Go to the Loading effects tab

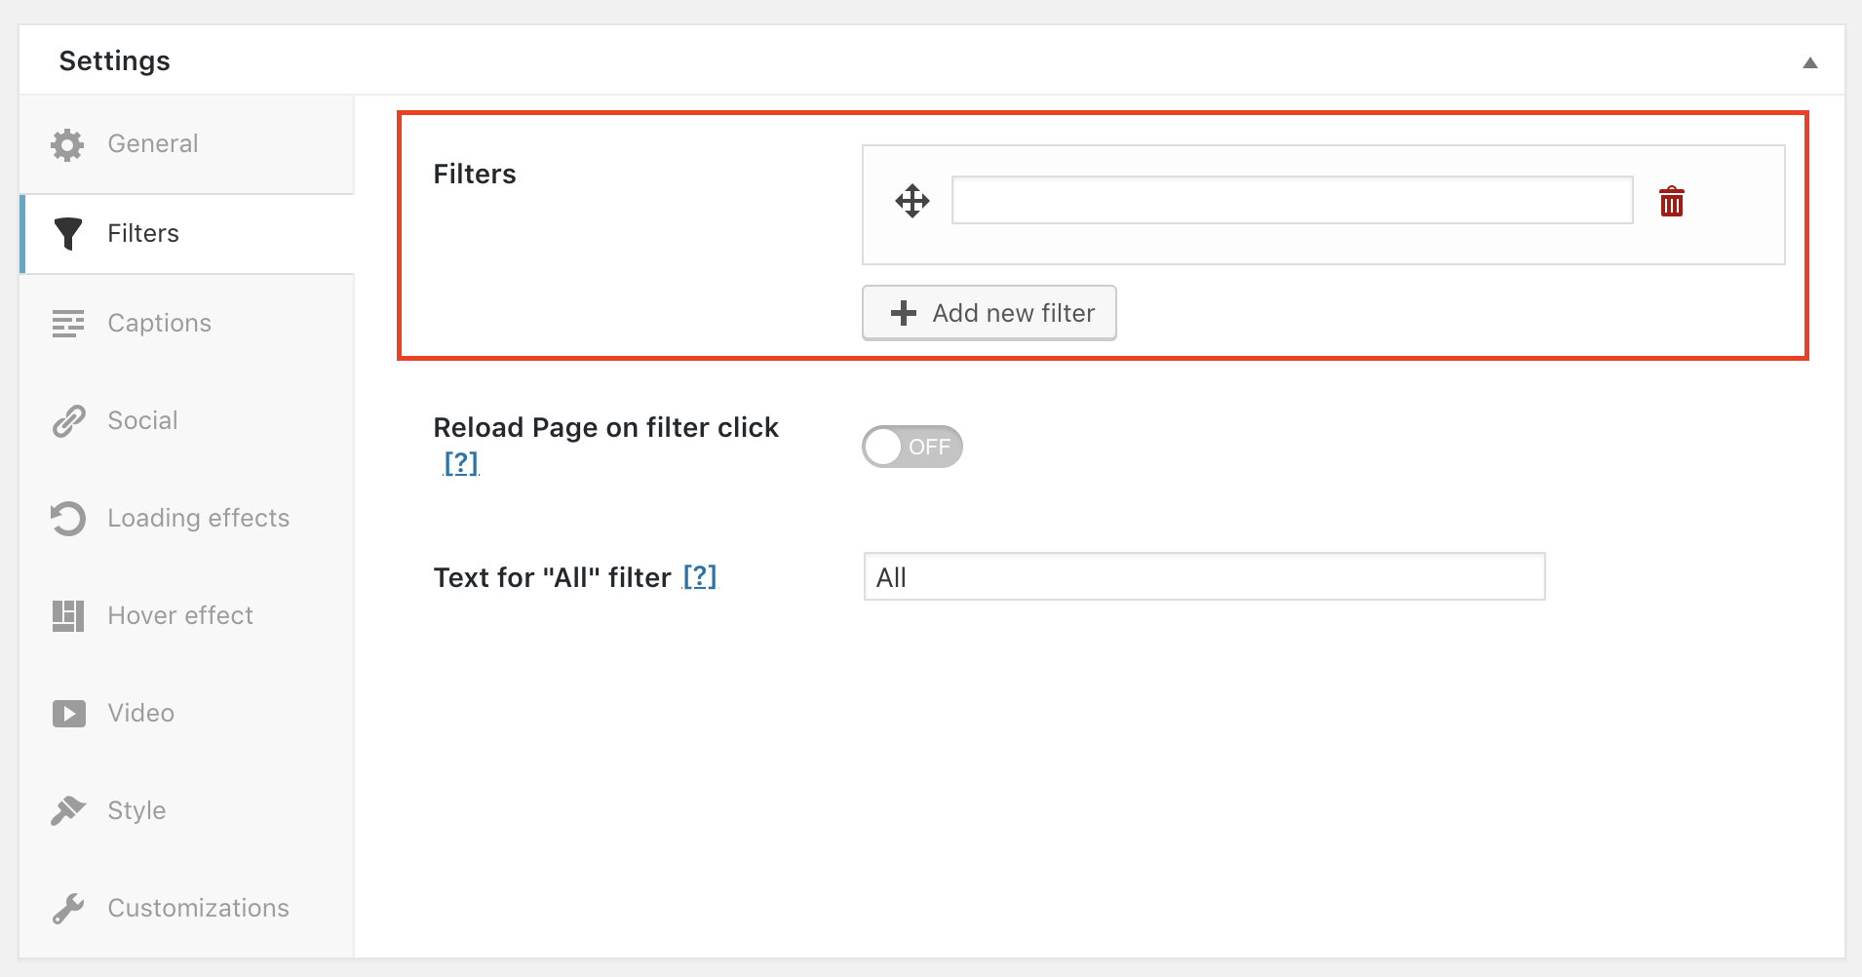(186, 519)
